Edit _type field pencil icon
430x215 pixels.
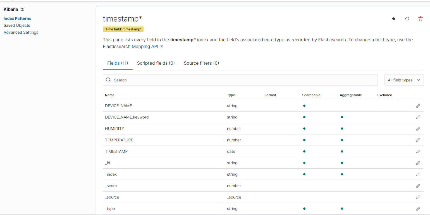coord(418,209)
